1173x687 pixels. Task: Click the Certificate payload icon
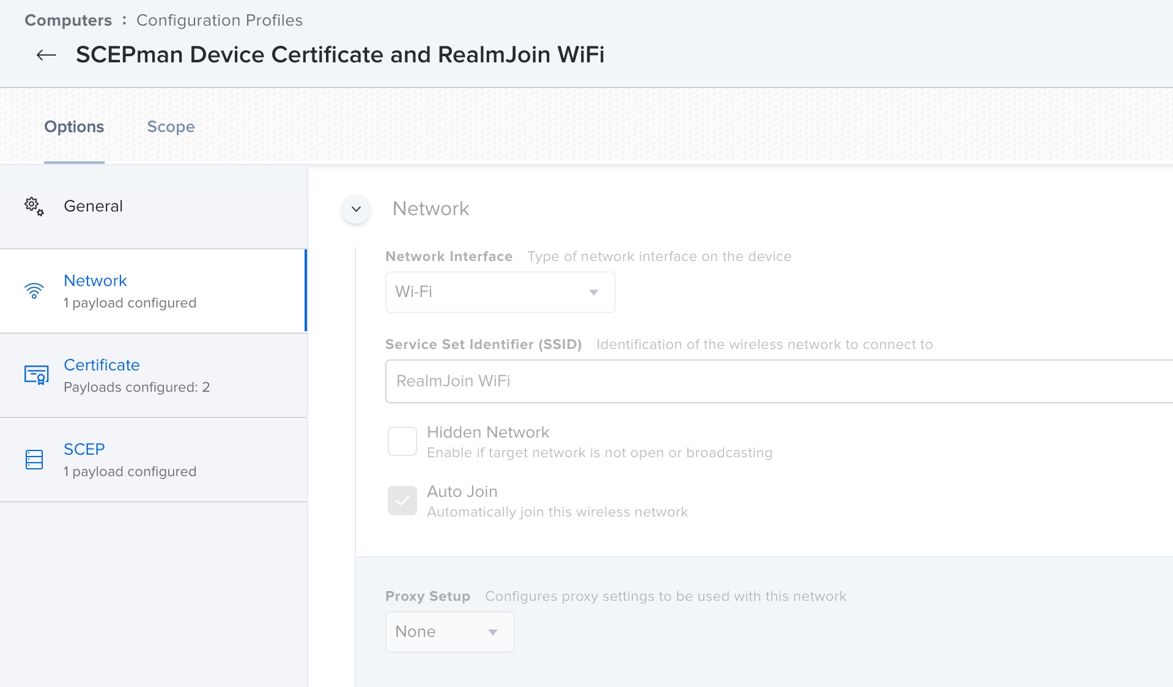pos(36,375)
